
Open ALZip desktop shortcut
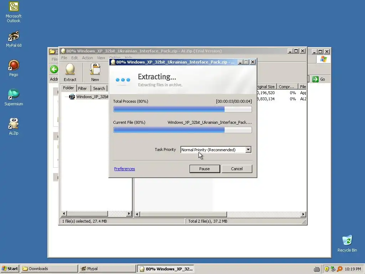point(14,127)
